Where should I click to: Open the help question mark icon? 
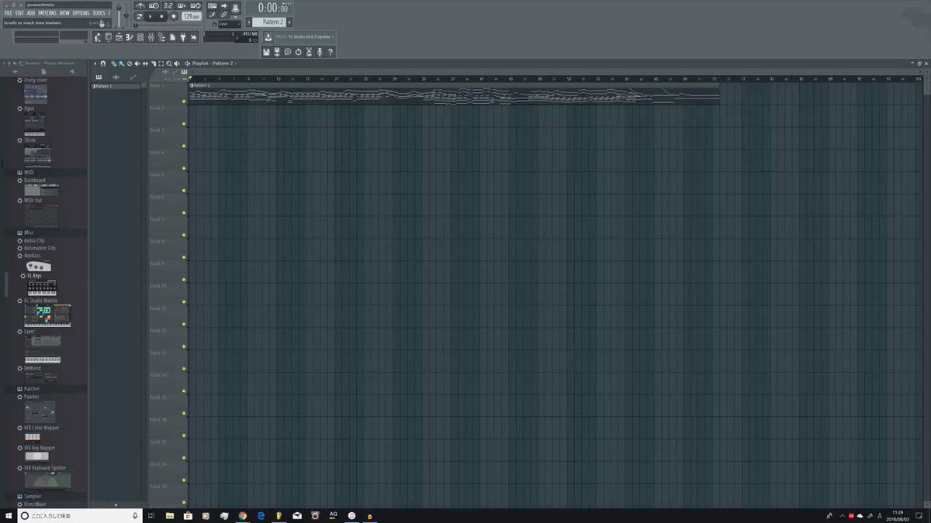click(331, 52)
